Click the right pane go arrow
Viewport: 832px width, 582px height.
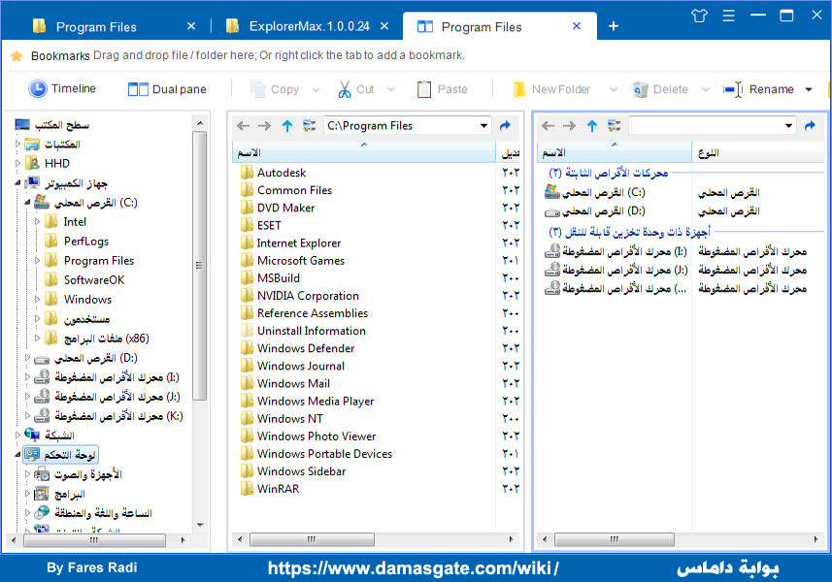(810, 126)
